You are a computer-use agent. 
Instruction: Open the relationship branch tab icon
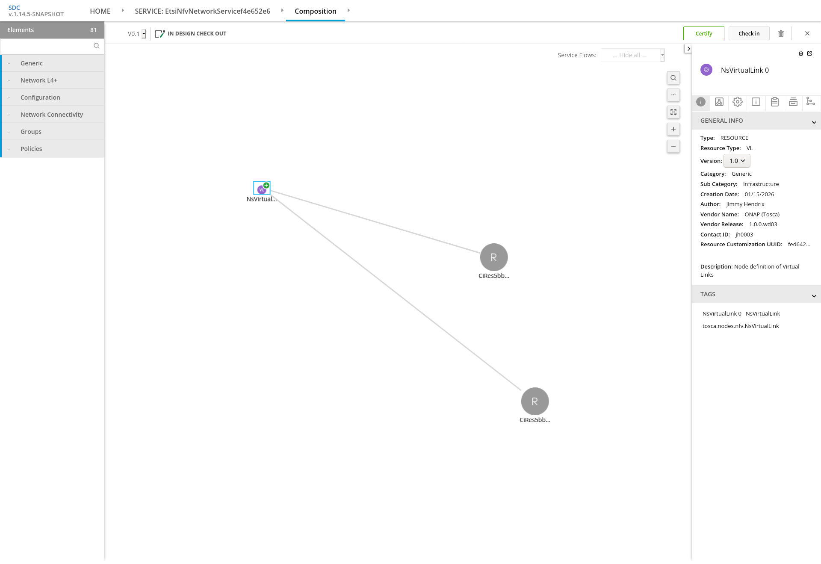(810, 101)
